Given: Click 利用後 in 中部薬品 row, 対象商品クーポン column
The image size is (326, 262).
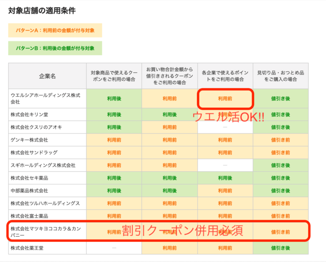Looking at the screenshot, I should 114,191.
